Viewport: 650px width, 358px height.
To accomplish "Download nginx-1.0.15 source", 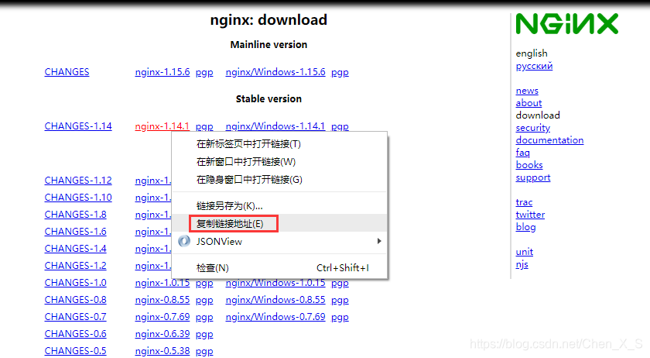I will pos(162,283).
